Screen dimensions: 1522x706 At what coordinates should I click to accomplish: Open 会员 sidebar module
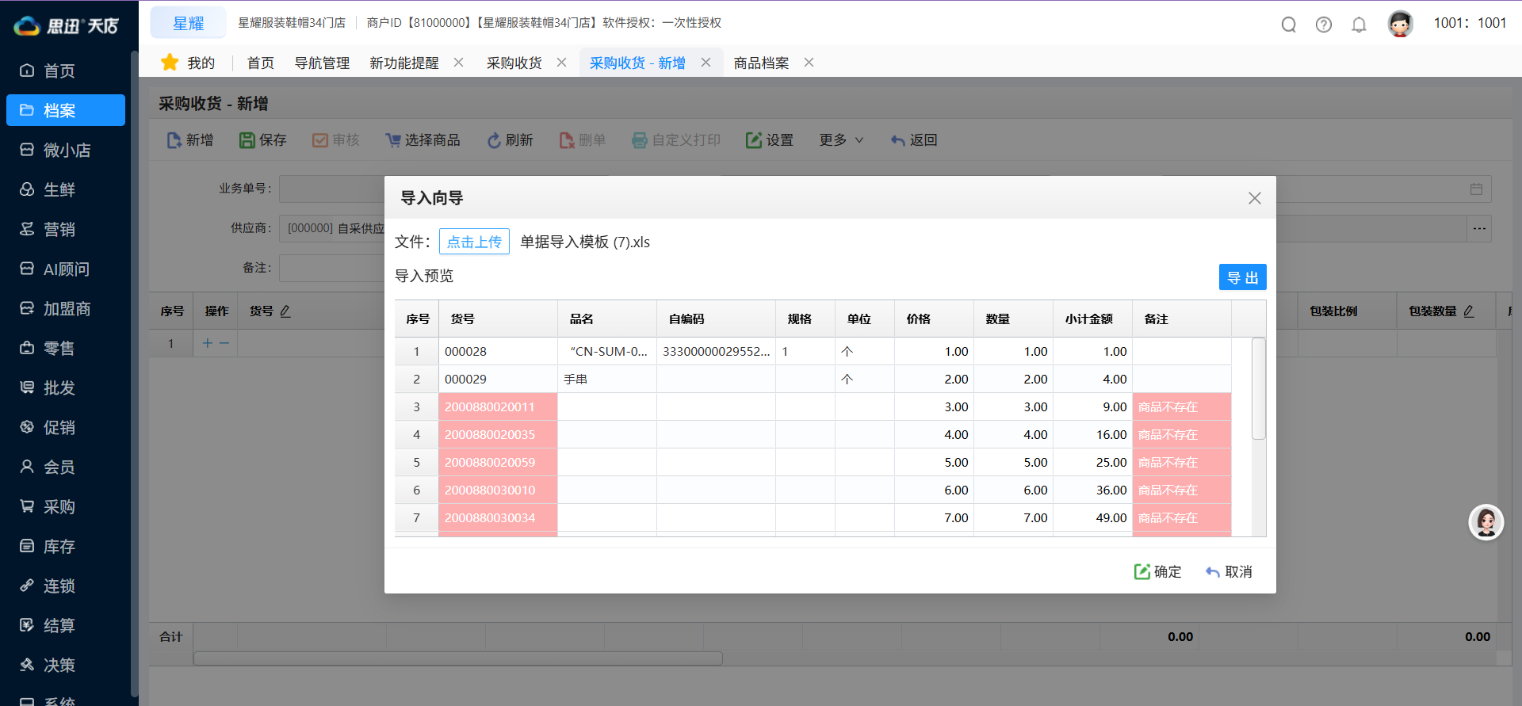(x=65, y=467)
